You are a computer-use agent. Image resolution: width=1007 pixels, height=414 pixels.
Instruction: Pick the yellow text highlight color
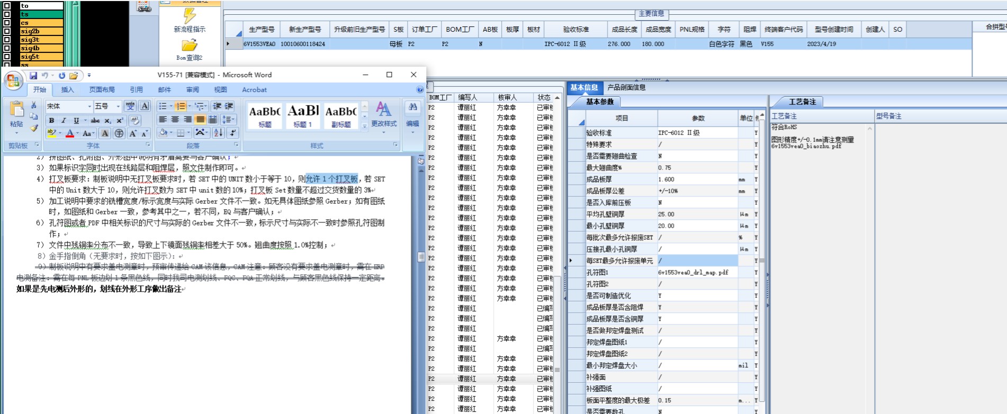[51, 133]
